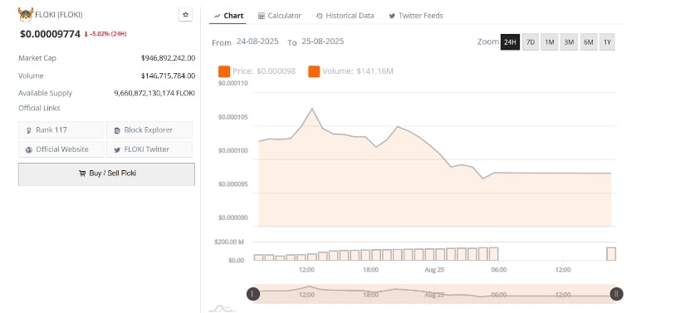This screenshot has height=313, width=685.
Task: Open the From date field 24-08-2025
Action: click(x=257, y=42)
